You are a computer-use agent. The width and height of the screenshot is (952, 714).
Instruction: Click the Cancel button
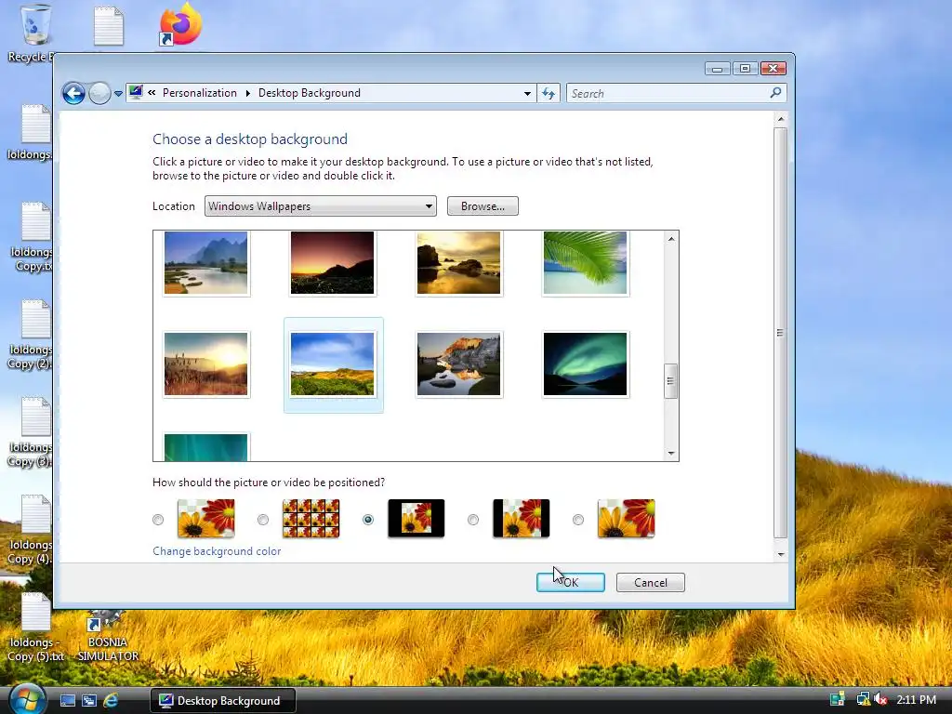pyautogui.click(x=650, y=582)
